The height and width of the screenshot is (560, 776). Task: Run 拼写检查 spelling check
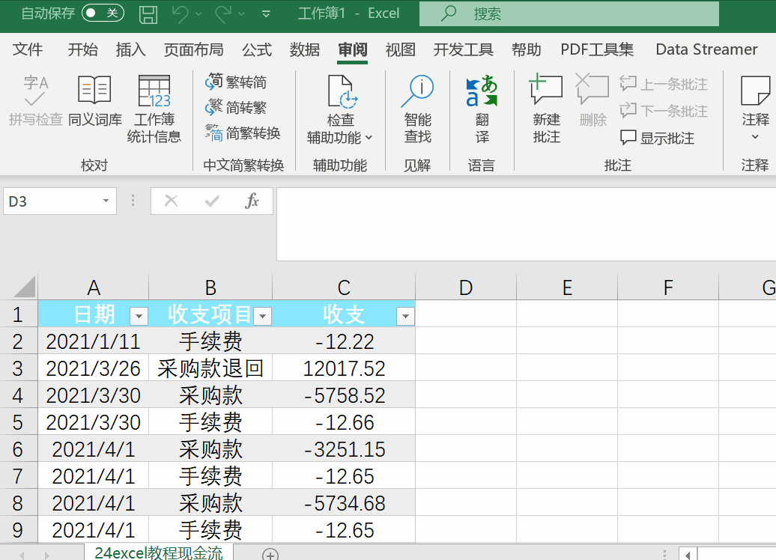click(36, 101)
